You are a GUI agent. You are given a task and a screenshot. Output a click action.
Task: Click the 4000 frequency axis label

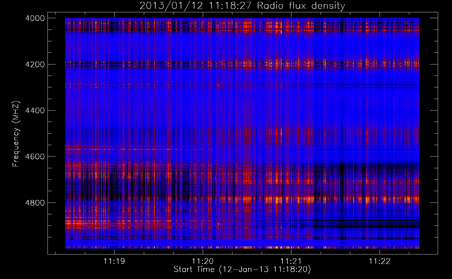pyautogui.click(x=35, y=18)
